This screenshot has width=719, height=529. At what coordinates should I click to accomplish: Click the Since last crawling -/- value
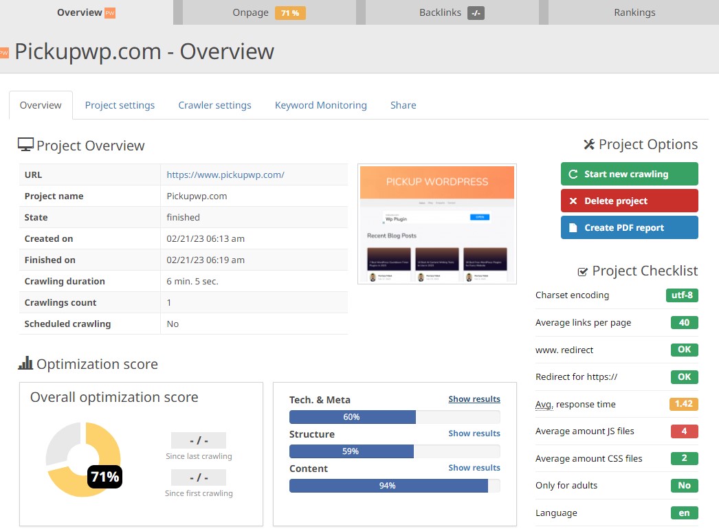(199, 440)
